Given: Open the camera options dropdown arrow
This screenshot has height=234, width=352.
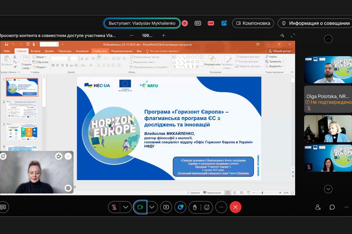Looking at the screenshot, I should 152,207.
